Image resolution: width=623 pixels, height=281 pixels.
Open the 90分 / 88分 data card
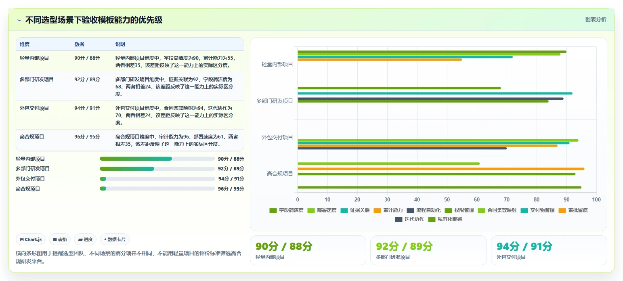(x=308, y=250)
